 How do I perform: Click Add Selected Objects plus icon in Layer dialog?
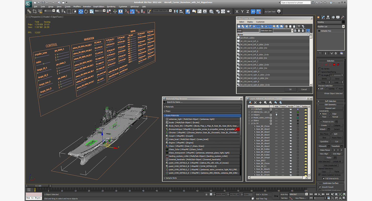coord(260,103)
